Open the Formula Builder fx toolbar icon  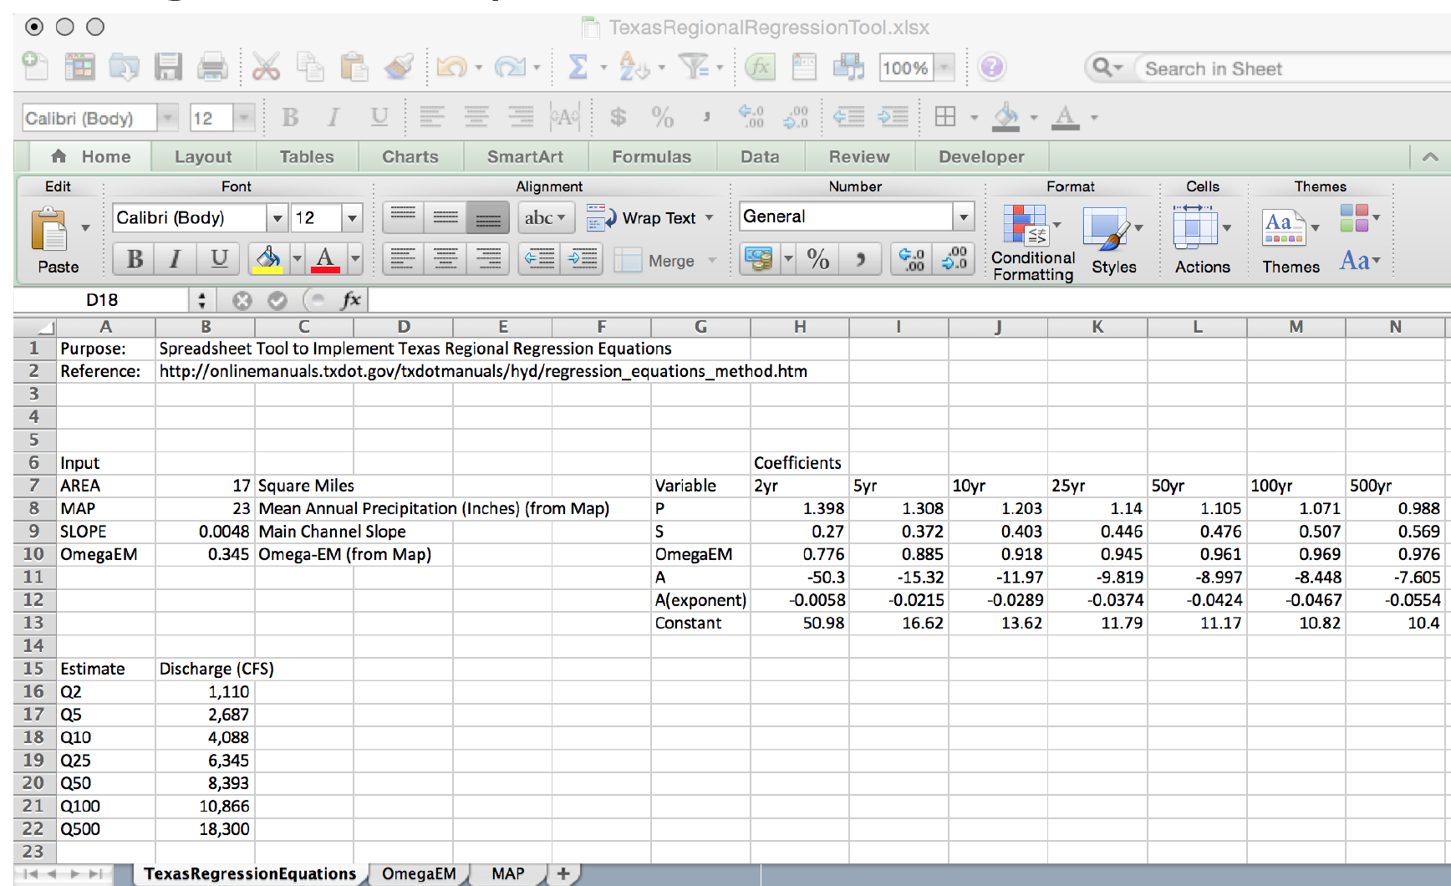(x=760, y=67)
